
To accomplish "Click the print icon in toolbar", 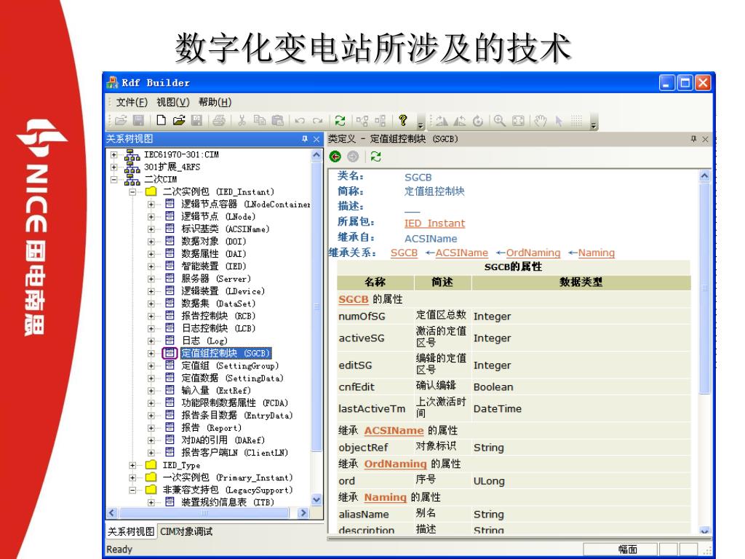I will 218,121.
